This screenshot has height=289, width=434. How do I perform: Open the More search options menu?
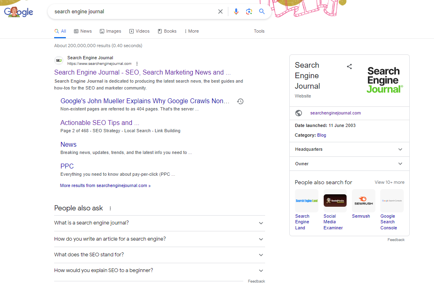[191, 31]
